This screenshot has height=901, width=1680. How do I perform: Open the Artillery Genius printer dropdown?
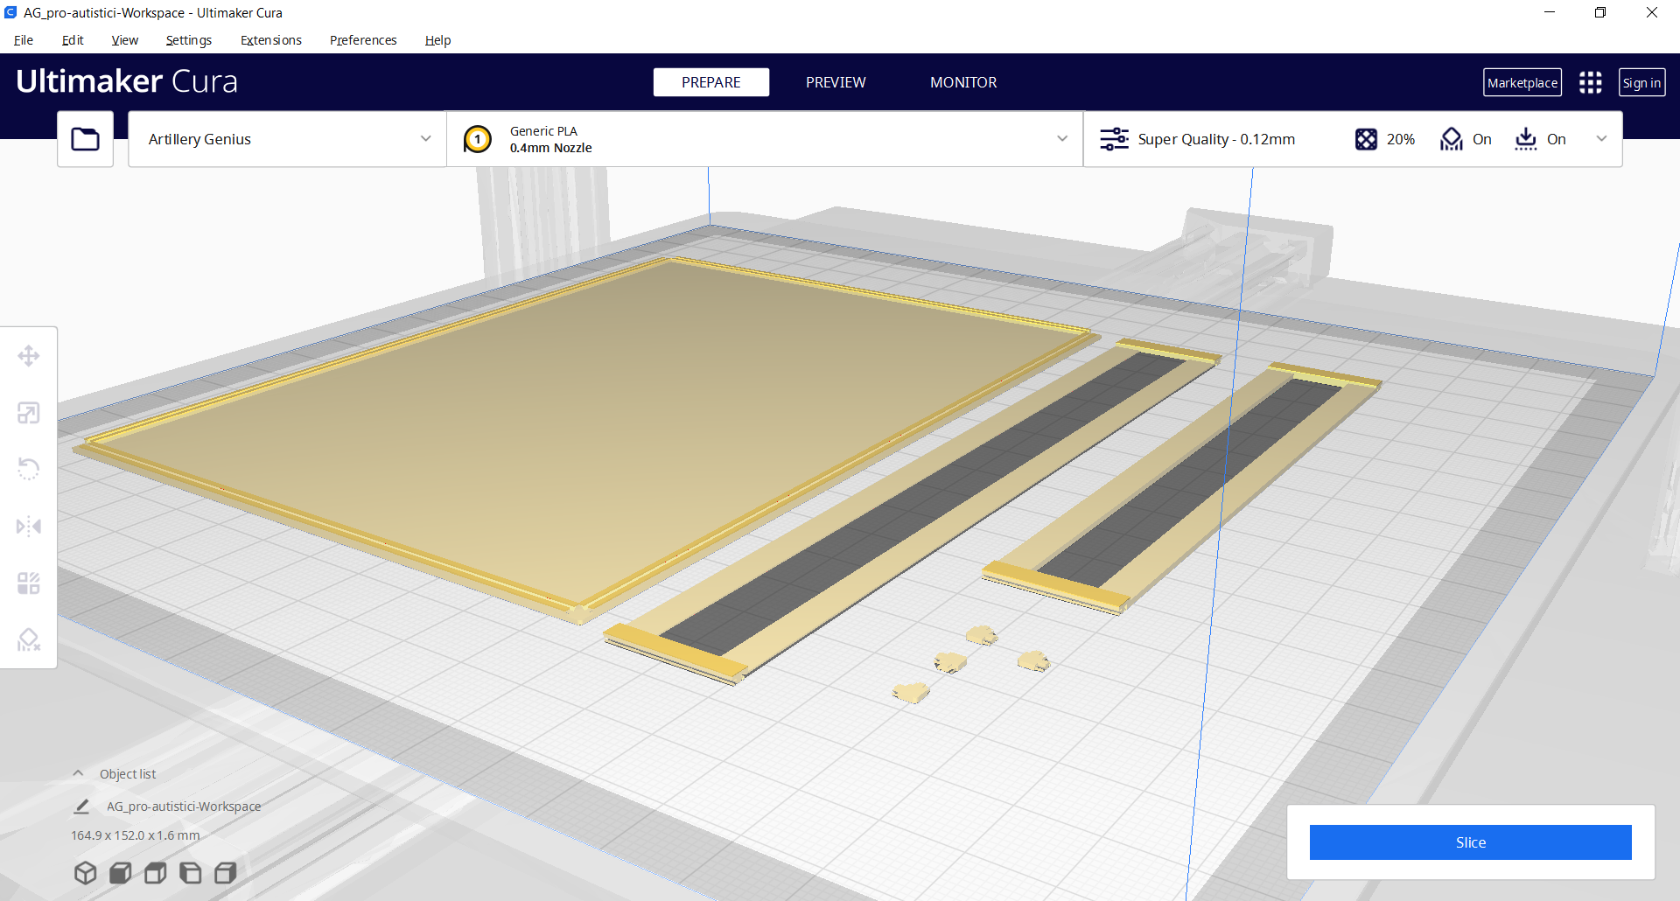[x=287, y=139]
